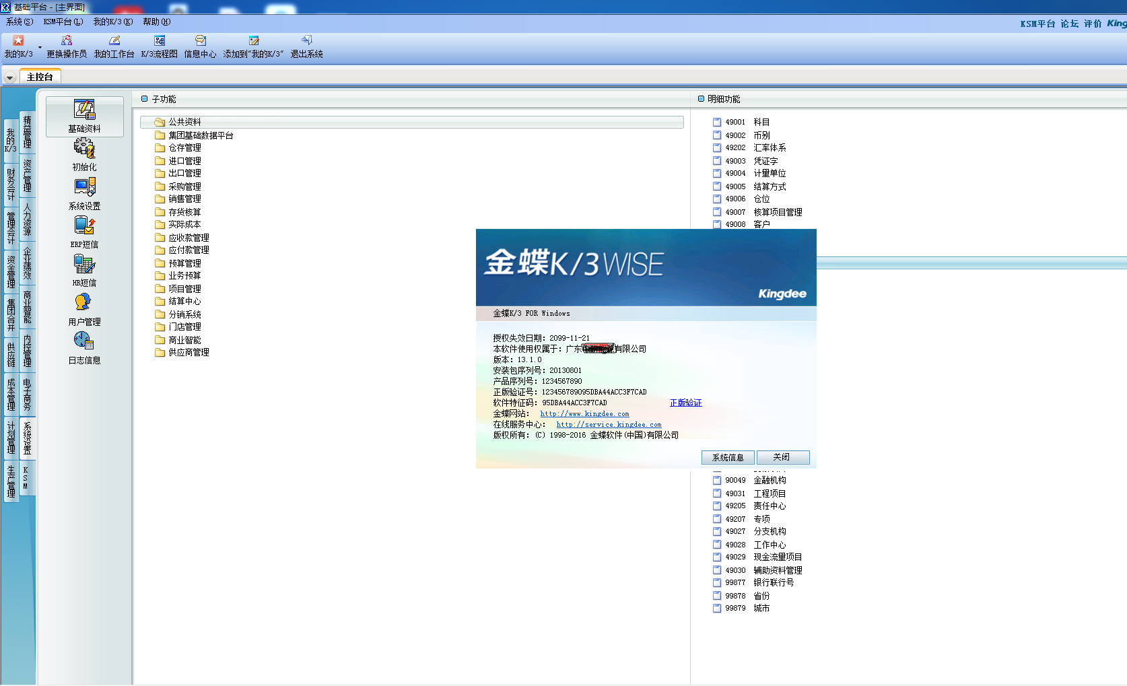This screenshot has height=686, width=1127.
Task: Click the 更换操作员 toolbar icon
Action: [66, 45]
